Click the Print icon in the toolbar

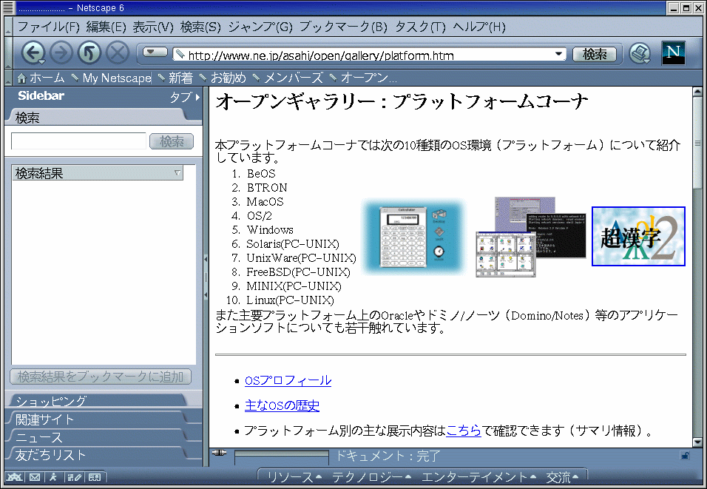640,54
